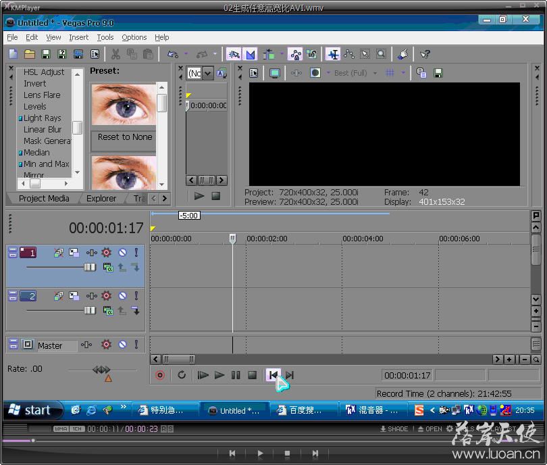
Task: Click the New project icon
Action: [14, 54]
